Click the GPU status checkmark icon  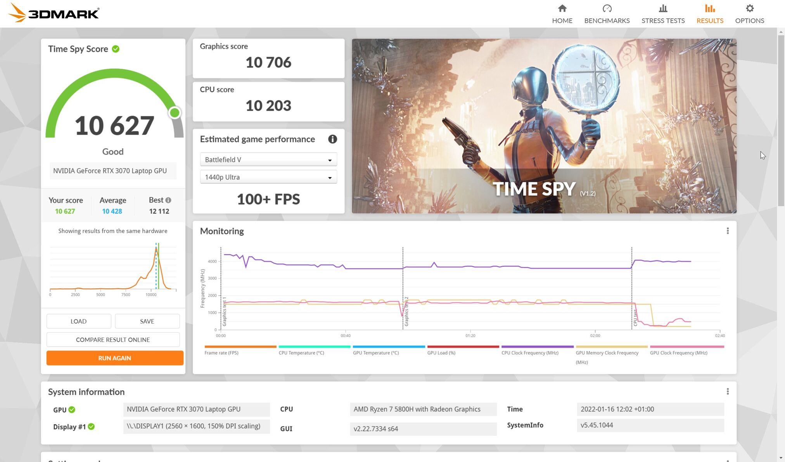pyautogui.click(x=72, y=410)
